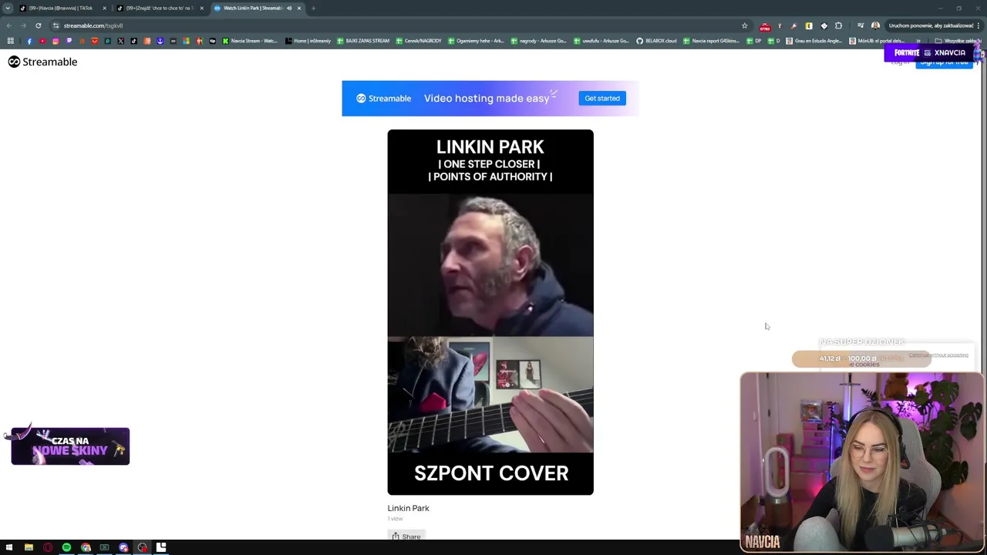987x555 pixels.
Task: Open the X (Twitter) bookmark icon
Action: 121,41
